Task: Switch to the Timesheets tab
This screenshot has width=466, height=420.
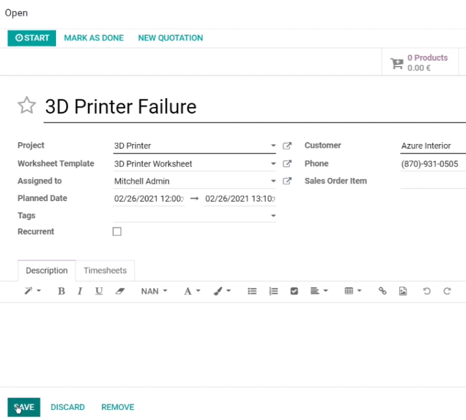Action: [x=105, y=270]
